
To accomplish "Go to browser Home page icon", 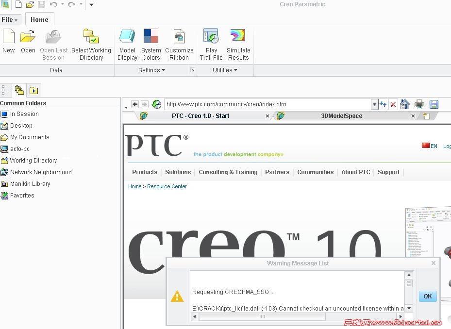I will point(405,104).
